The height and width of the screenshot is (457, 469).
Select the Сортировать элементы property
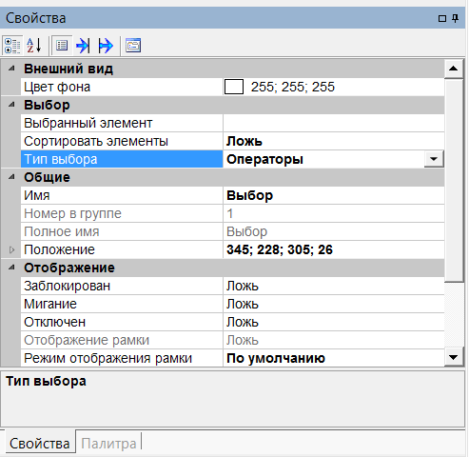(x=122, y=141)
